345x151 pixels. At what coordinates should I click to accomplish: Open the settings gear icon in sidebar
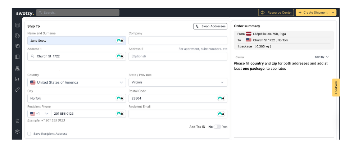pyautogui.click(x=17, y=132)
